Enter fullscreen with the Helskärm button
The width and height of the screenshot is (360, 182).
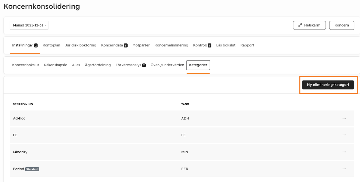point(309,25)
